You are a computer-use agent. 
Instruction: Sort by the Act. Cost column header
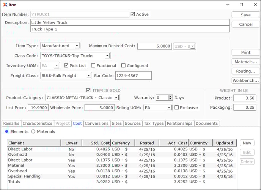[174, 143]
